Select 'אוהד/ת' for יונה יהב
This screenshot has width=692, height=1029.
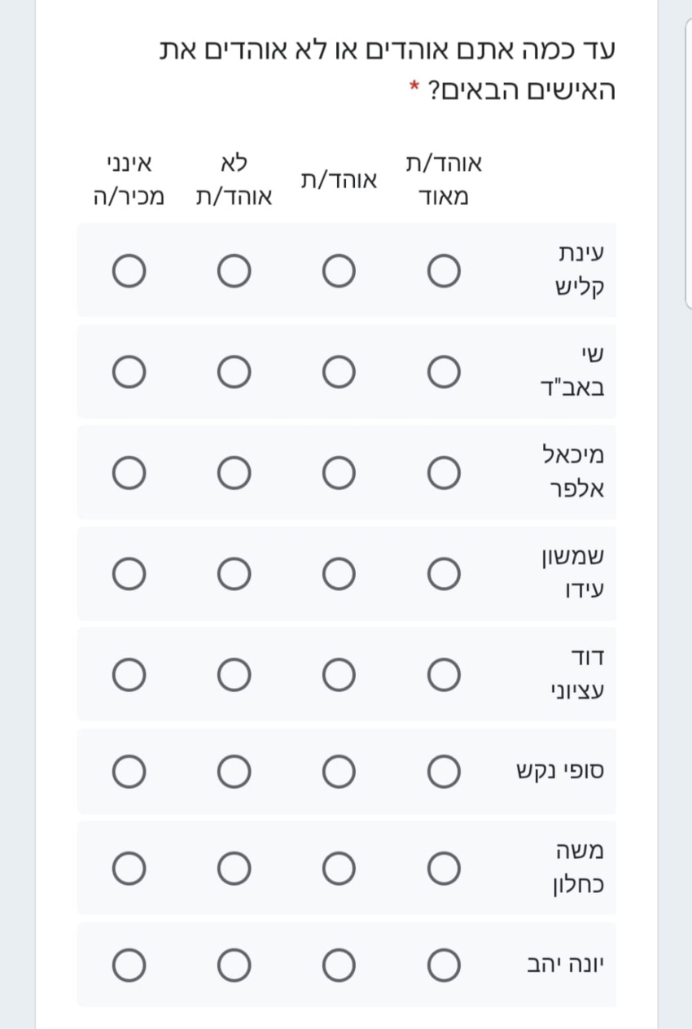pos(339,966)
